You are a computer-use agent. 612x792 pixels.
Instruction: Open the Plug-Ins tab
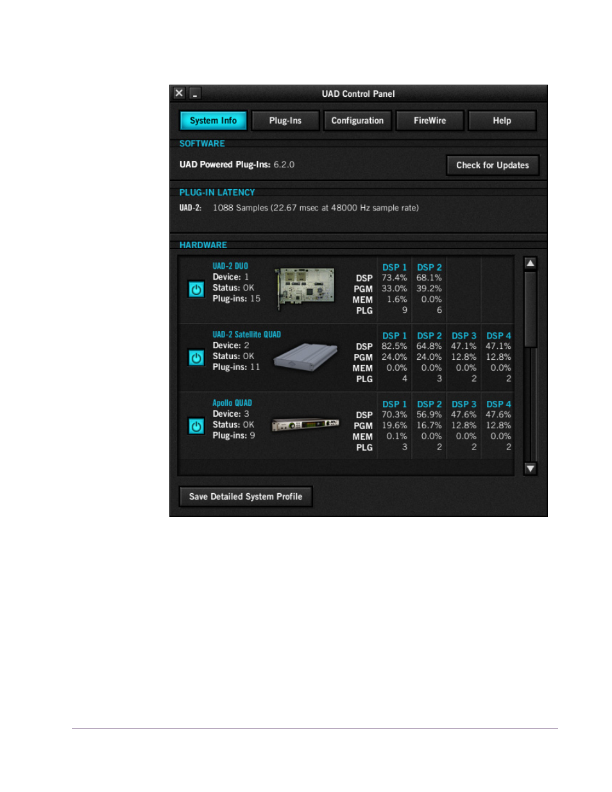[285, 121]
